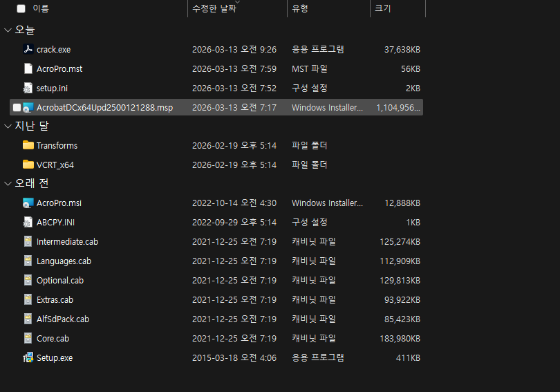This screenshot has width=560, height=392.
Task: Click the Languages.cab cabinet icon
Action: point(28,261)
